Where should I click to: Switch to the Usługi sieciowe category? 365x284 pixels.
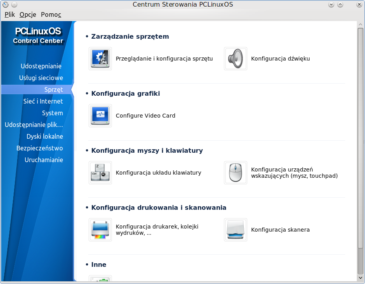41,78
